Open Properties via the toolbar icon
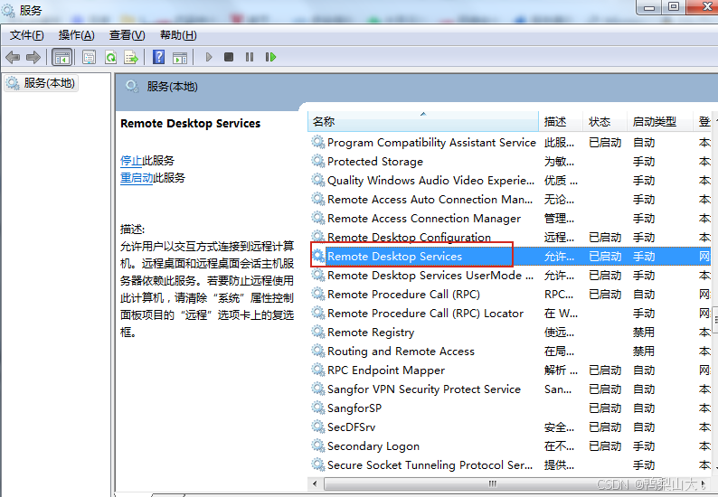Image resolution: width=718 pixels, height=497 pixels. click(x=89, y=57)
